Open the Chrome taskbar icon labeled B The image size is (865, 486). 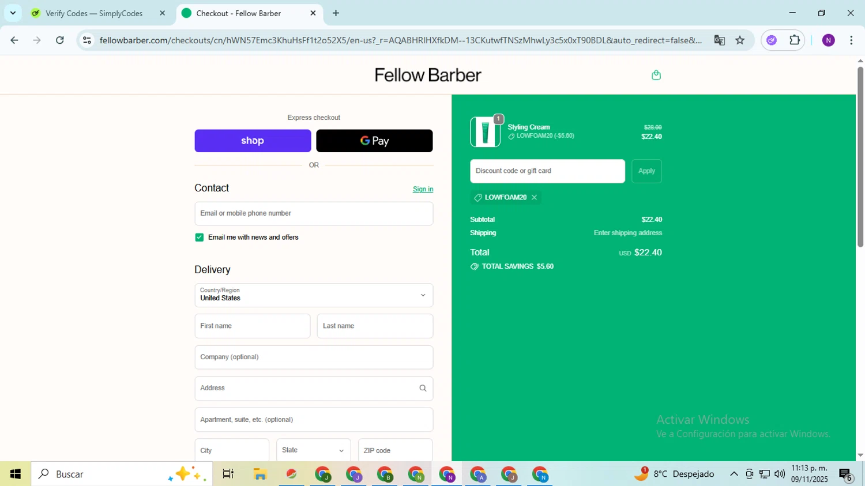(x=385, y=474)
